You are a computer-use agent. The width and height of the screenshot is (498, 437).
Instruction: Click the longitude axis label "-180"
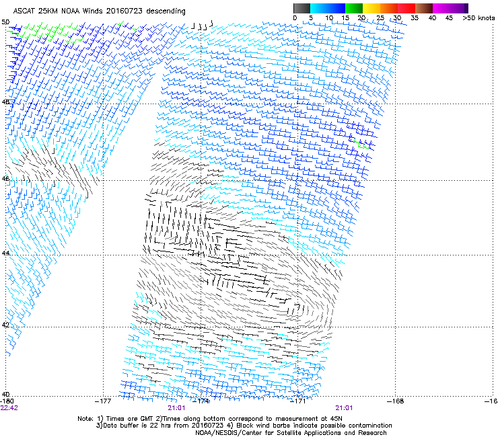coord(7,401)
